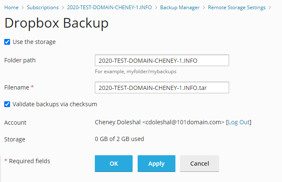The height and width of the screenshot is (182, 282).
Task: Open the 2020-TEST-DOMAIN-CHENEY-1.INFO breadcrumb
Action: (110, 8)
